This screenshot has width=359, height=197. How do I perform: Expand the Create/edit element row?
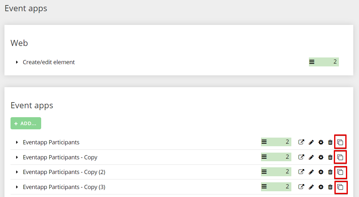pos(17,62)
